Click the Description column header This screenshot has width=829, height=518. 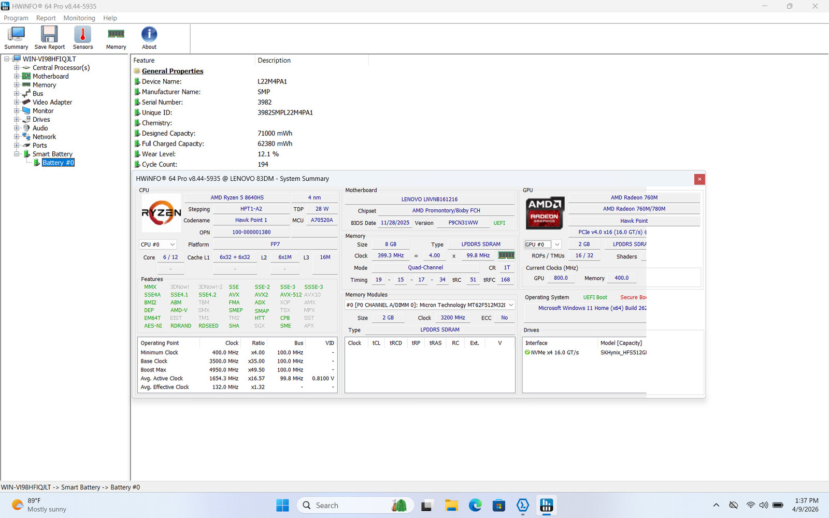312,61
